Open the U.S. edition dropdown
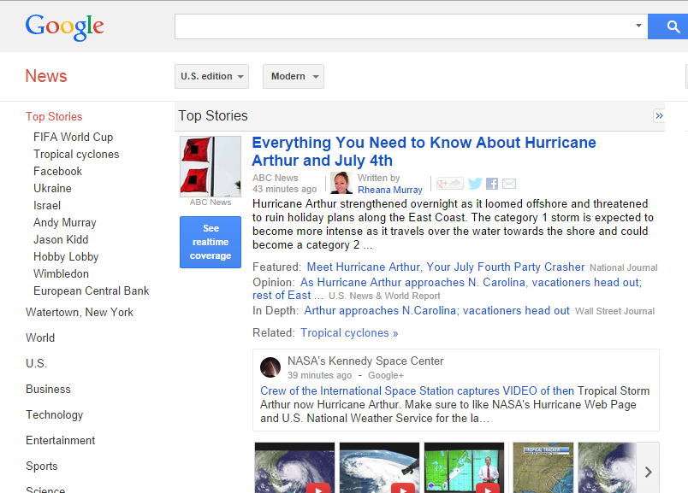688x493 pixels. (x=211, y=76)
